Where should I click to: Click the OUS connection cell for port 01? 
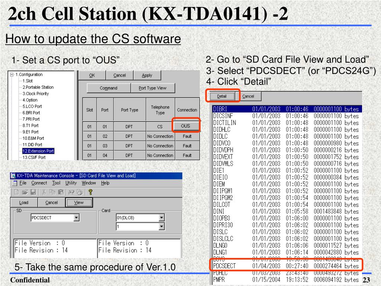click(186, 126)
